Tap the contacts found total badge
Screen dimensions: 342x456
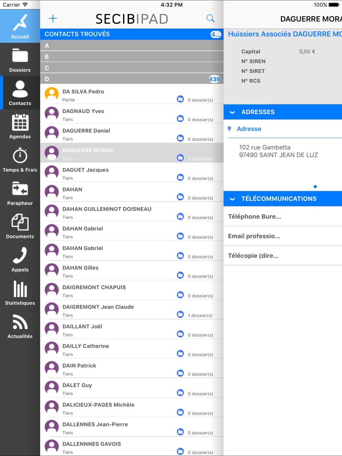pyautogui.click(x=216, y=34)
